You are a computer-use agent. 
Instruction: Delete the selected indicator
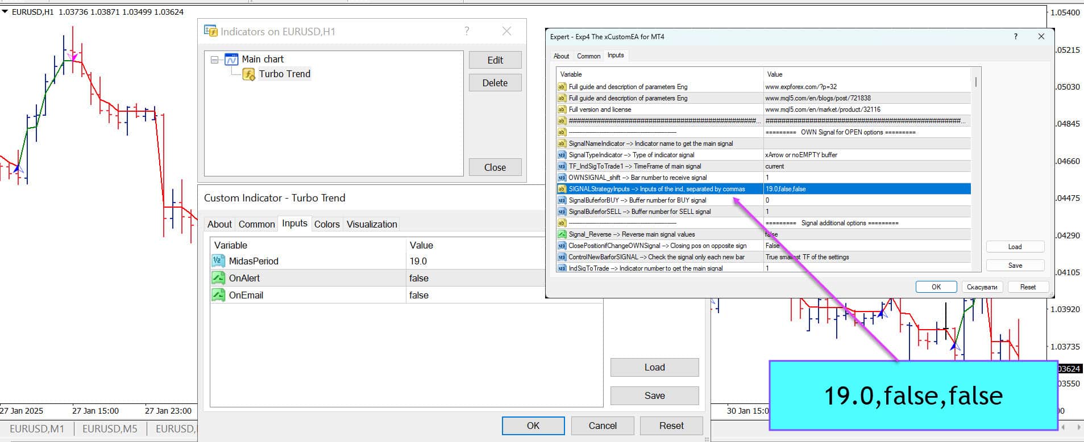click(x=495, y=83)
